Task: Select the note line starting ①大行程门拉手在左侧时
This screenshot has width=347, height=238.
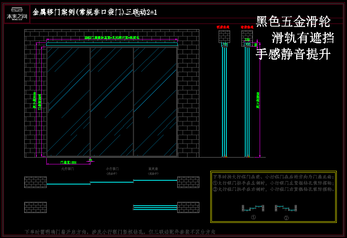Action: coord(273,183)
